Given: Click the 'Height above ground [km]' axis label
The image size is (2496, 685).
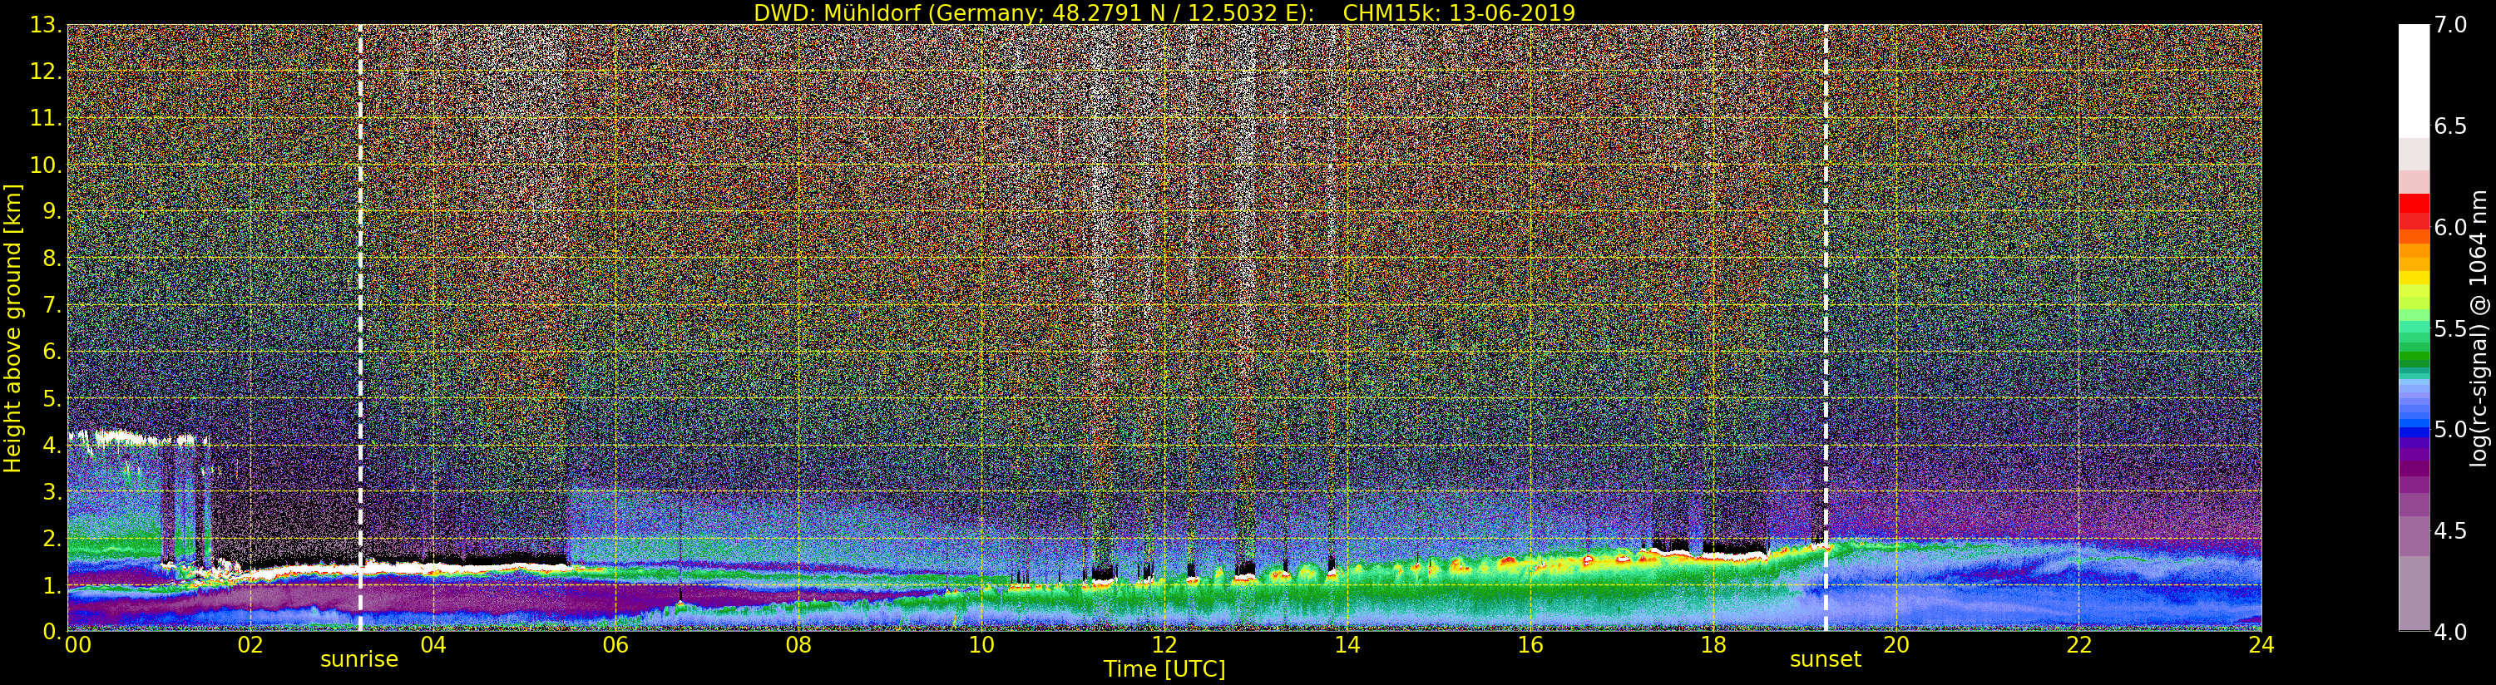Looking at the screenshot, I should pos(12,328).
